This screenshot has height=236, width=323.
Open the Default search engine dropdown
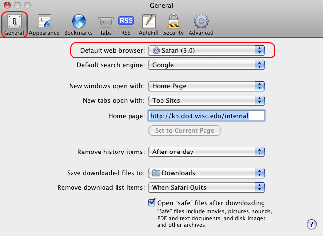(x=206, y=65)
